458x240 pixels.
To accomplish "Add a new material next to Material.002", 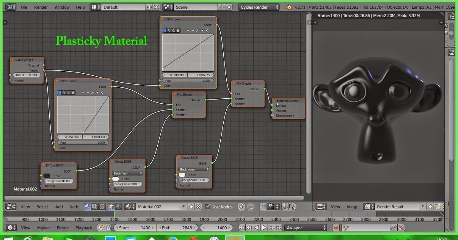I will (192, 206).
